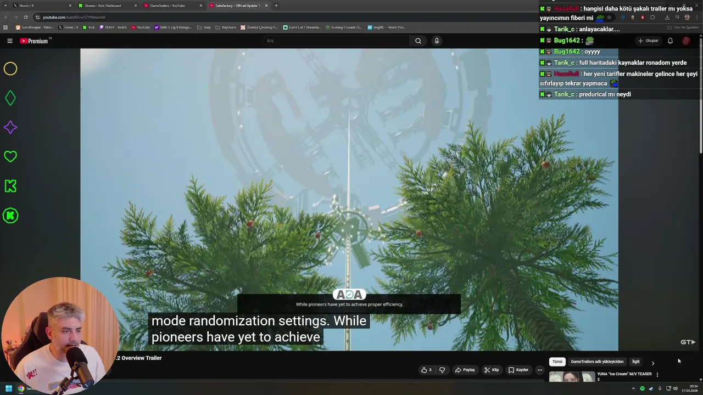Select the Tümü filter chip
703x395 pixels.
(557, 362)
